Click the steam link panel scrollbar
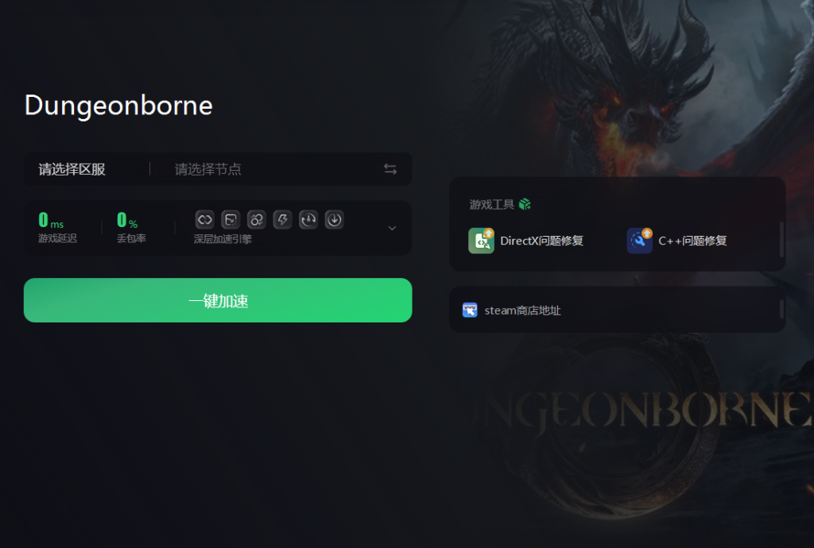 tap(781, 308)
